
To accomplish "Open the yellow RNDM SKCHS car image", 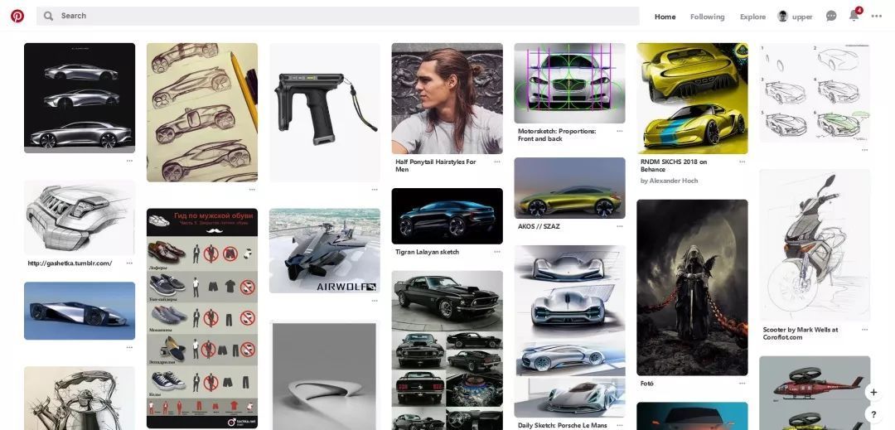I will click(x=692, y=98).
